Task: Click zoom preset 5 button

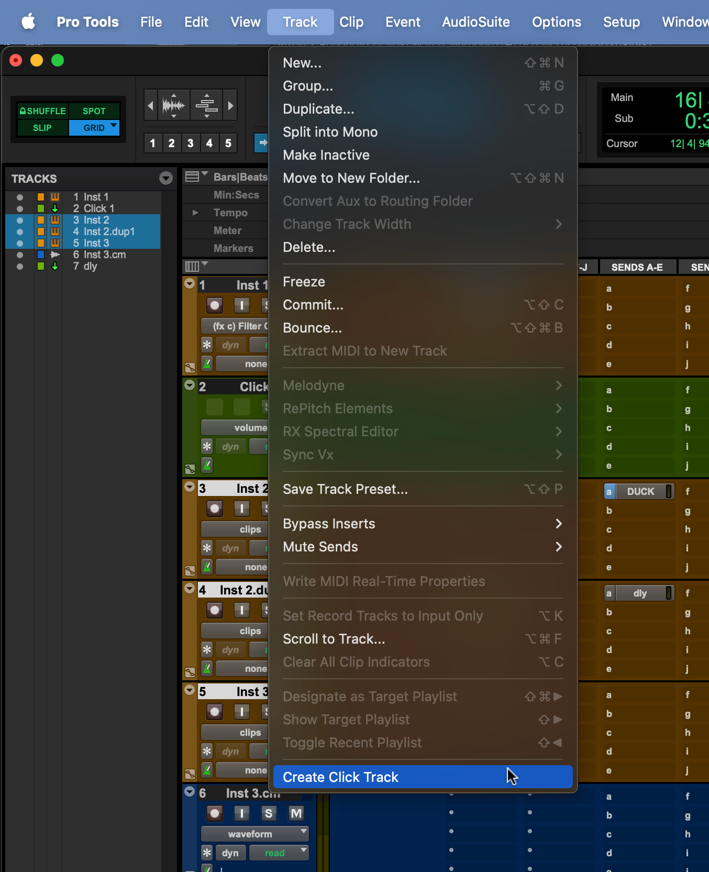Action: [x=228, y=143]
